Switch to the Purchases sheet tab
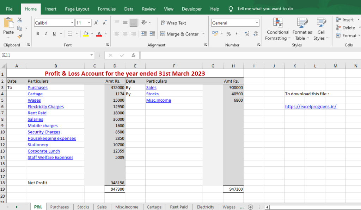This screenshot has height=210, width=361. 60,207
